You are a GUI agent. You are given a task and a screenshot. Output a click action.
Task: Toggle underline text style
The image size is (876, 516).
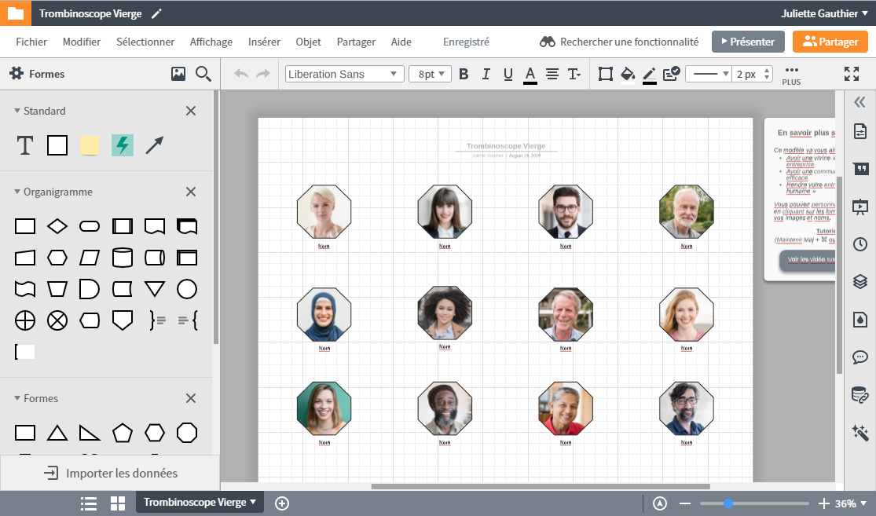pyautogui.click(x=508, y=74)
